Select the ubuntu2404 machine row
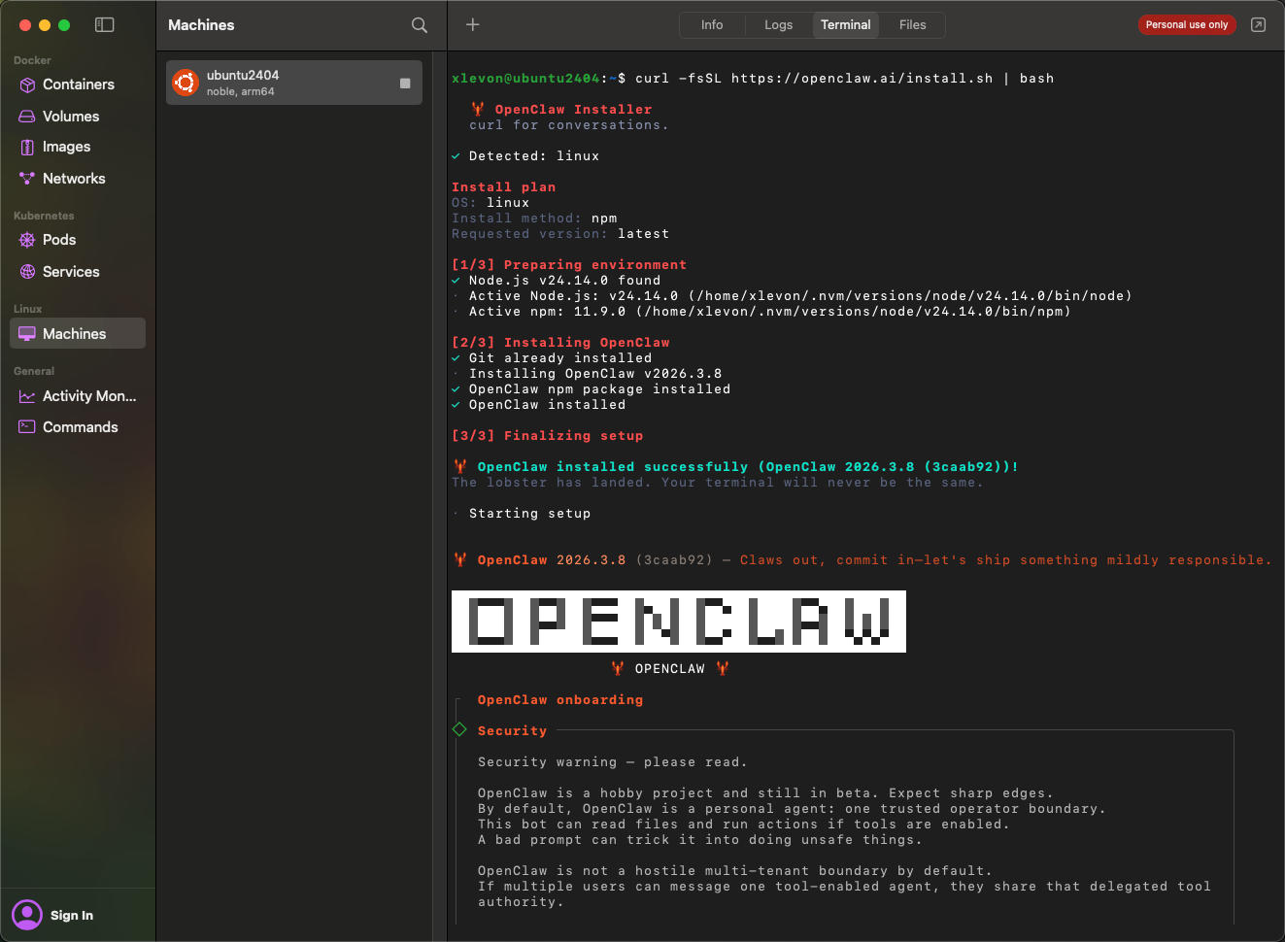The height and width of the screenshot is (942, 1285). (294, 83)
